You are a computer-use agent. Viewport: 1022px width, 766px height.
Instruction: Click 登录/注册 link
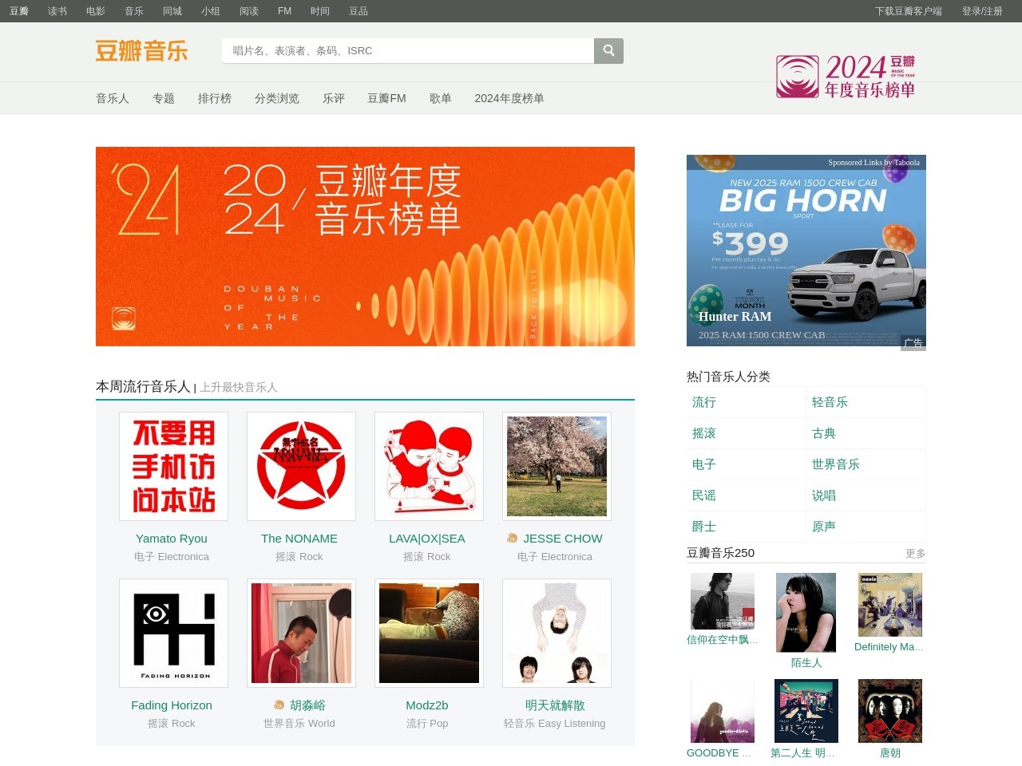982,11
